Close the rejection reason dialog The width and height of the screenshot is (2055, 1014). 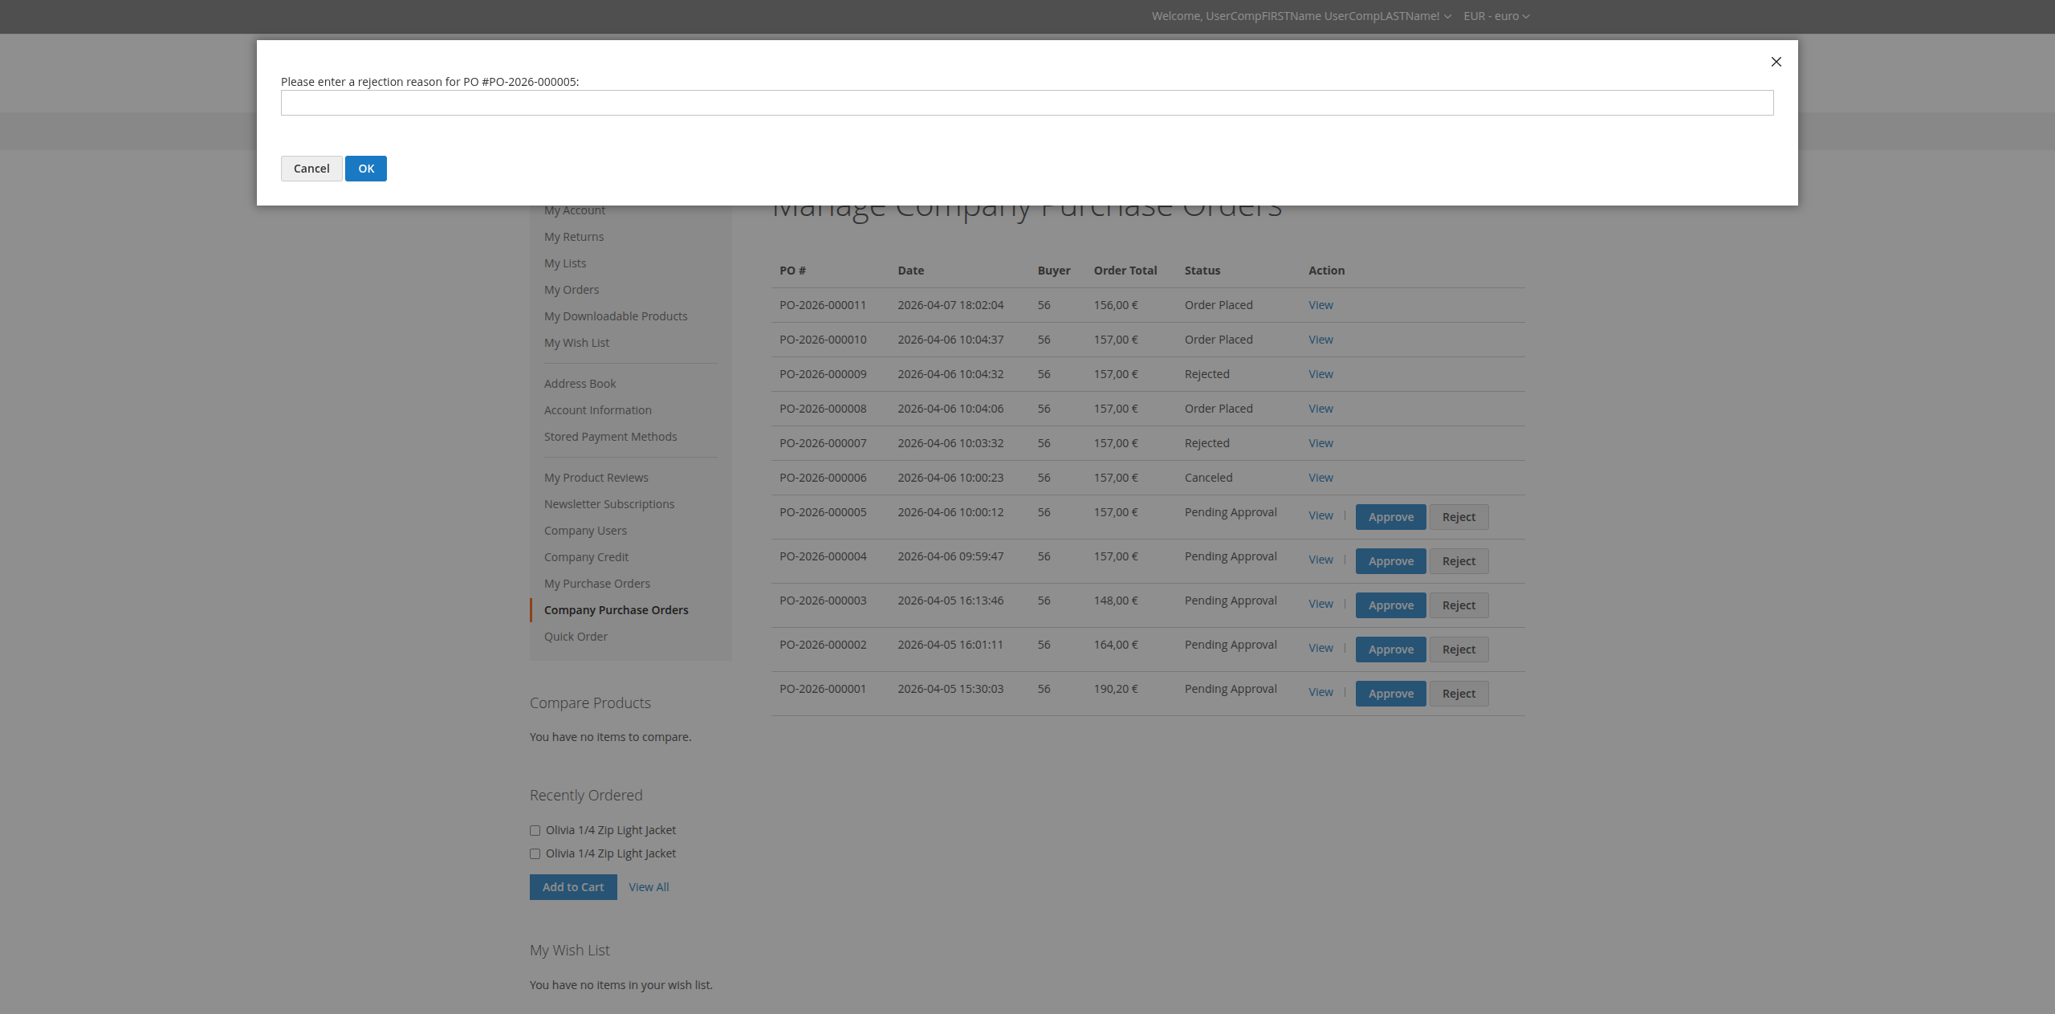(x=1776, y=62)
